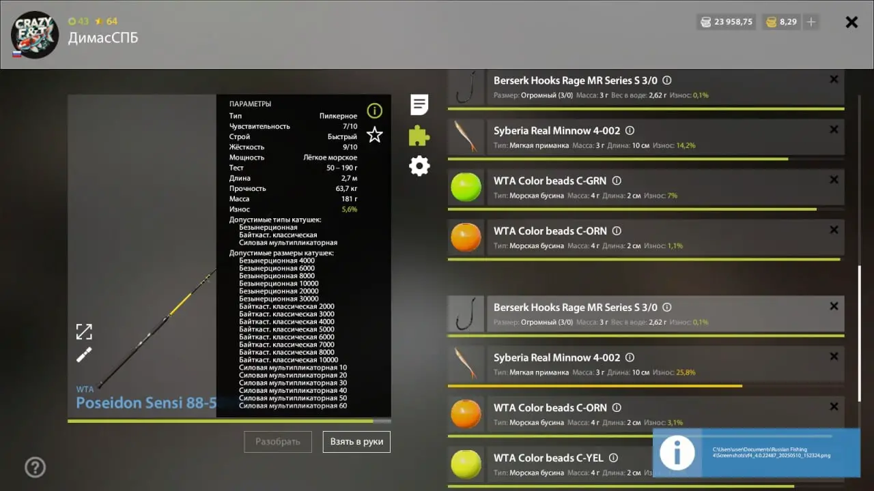Viewport: 874px width, 491px height.
Task: Click the gold currency balance 8,29
Action: click(781, 22)
